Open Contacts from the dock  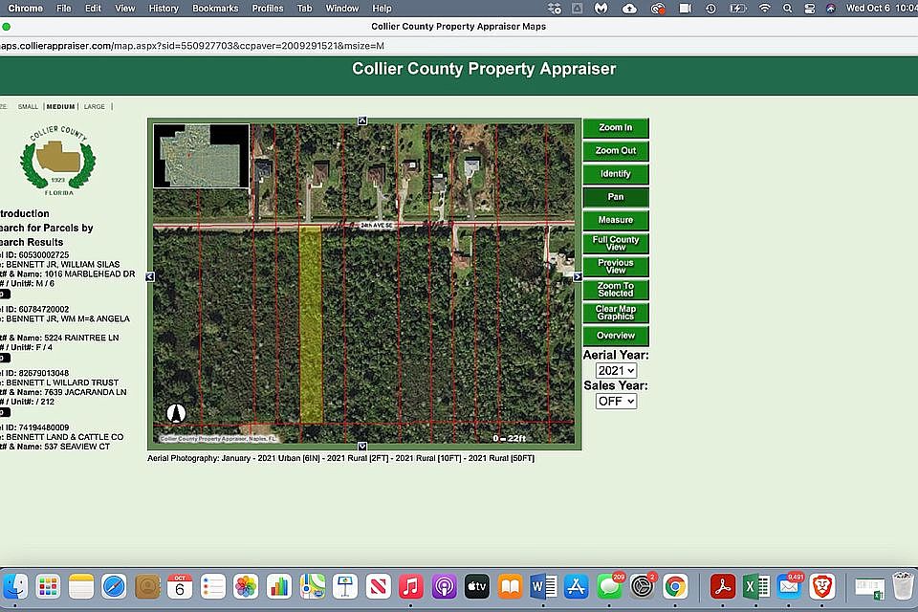coord(147,586)
